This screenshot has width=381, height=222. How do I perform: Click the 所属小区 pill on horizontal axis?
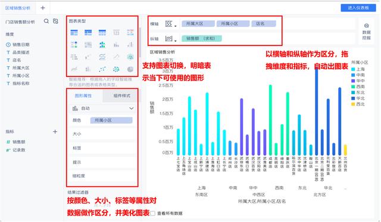pos(233,24)
